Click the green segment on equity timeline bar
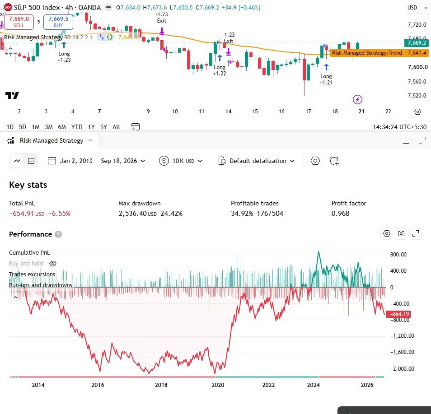 [x=267, y=377]
